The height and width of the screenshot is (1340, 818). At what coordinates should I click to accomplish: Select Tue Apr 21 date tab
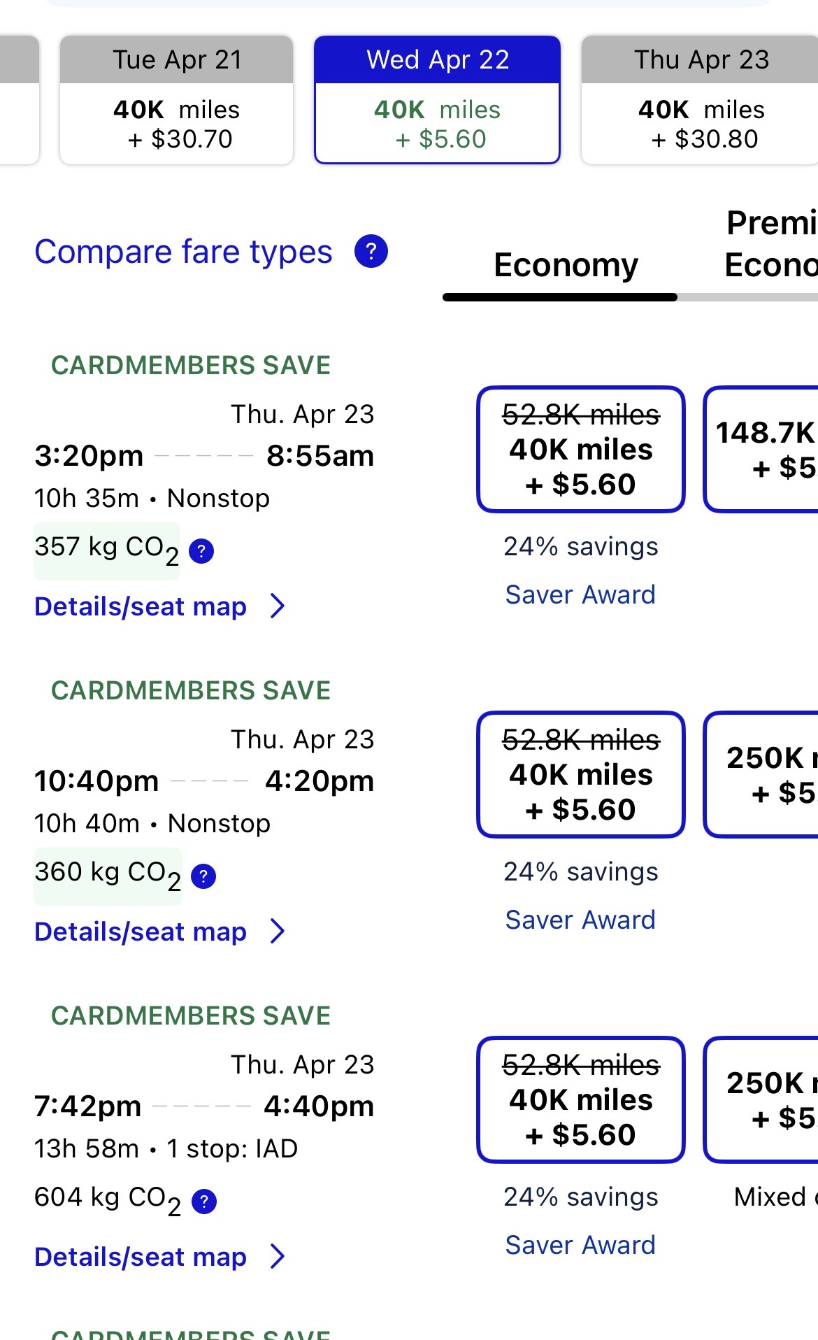[177, 100]
